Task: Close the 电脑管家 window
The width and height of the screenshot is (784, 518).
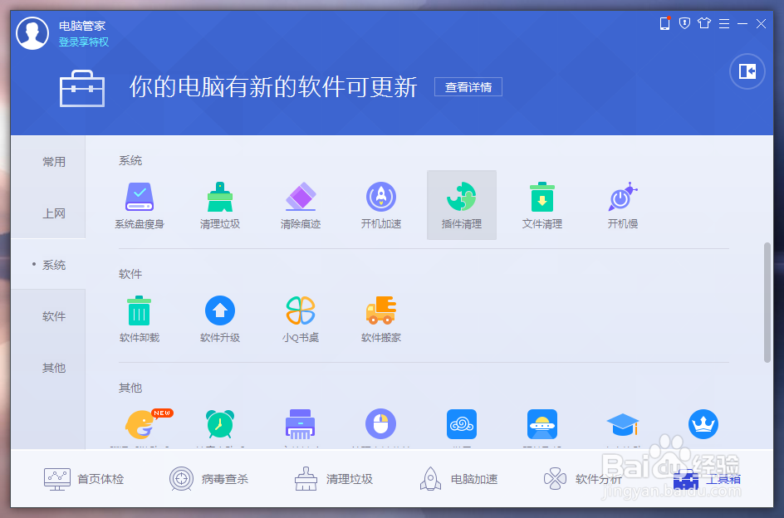Action: click(x=761, y=23)
